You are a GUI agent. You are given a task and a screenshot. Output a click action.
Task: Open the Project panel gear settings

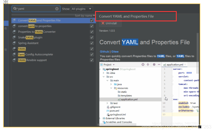pos(154,64)
